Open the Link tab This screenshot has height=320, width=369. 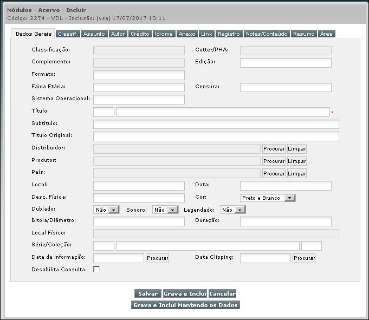point(206,34)
